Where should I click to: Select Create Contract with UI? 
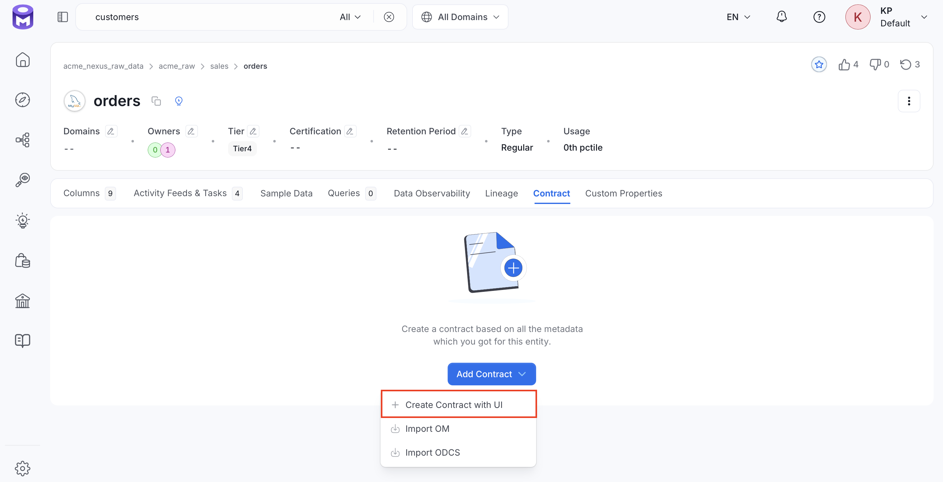coord(459,404)
